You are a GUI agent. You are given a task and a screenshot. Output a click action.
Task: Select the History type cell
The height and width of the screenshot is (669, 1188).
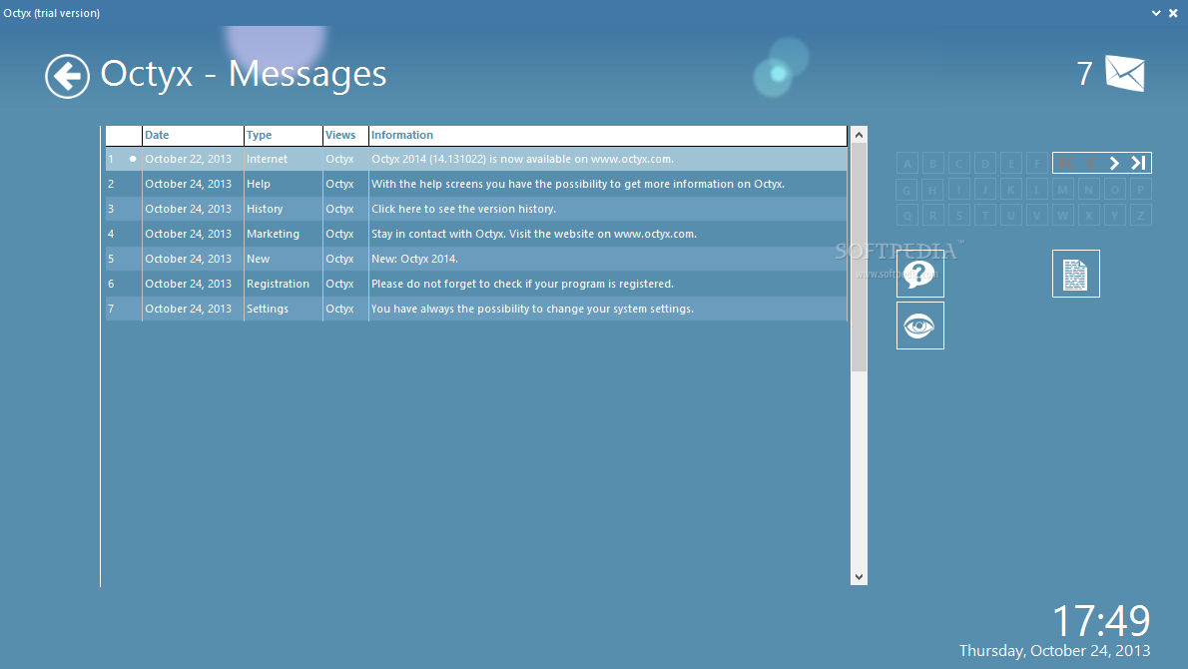click(284, 209)
